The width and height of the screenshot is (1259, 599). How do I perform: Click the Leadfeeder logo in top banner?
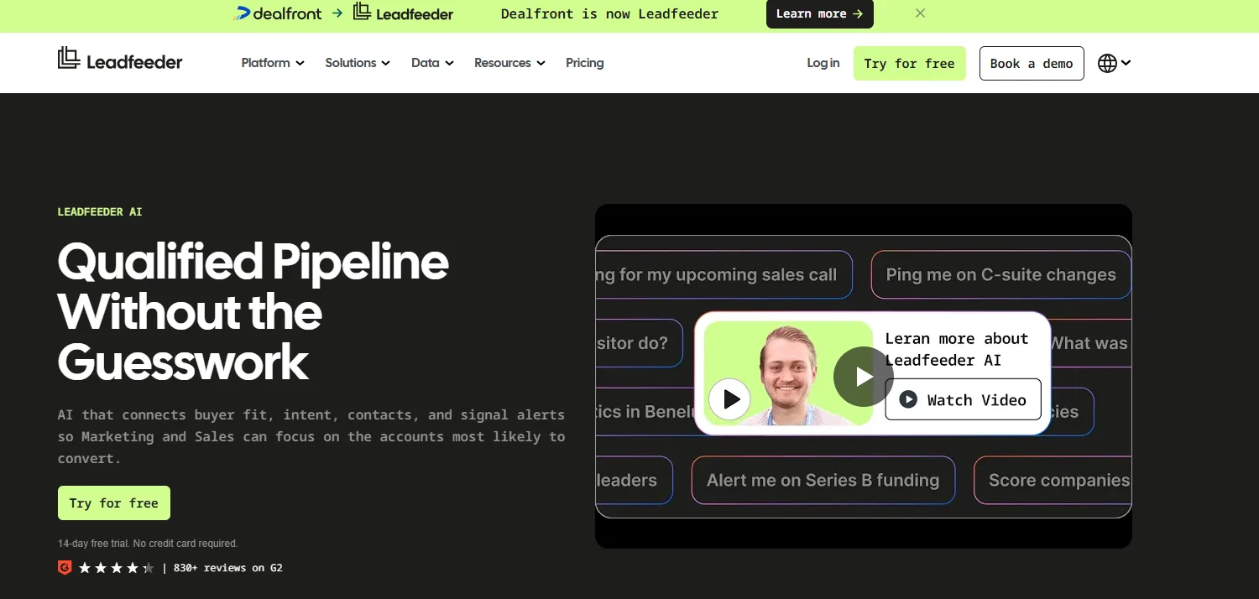(403, 13)
